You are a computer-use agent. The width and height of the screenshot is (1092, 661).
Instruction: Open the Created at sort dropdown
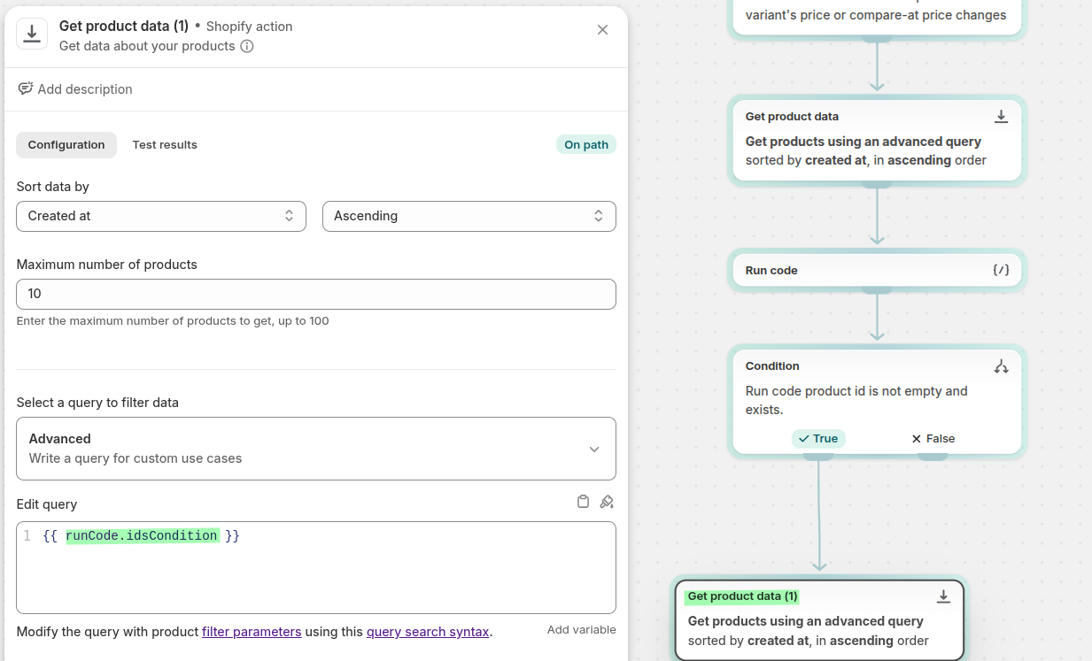pos(161,216)
